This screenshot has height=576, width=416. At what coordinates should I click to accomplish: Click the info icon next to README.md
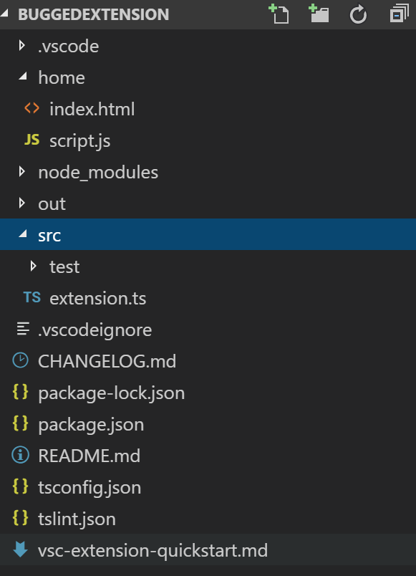(x=19, y=456)
